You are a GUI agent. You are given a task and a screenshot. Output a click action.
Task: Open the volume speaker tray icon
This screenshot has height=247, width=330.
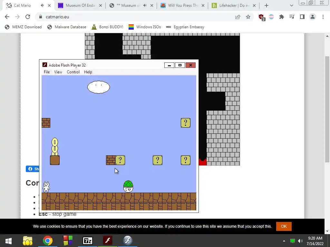[x=300, y=241]
